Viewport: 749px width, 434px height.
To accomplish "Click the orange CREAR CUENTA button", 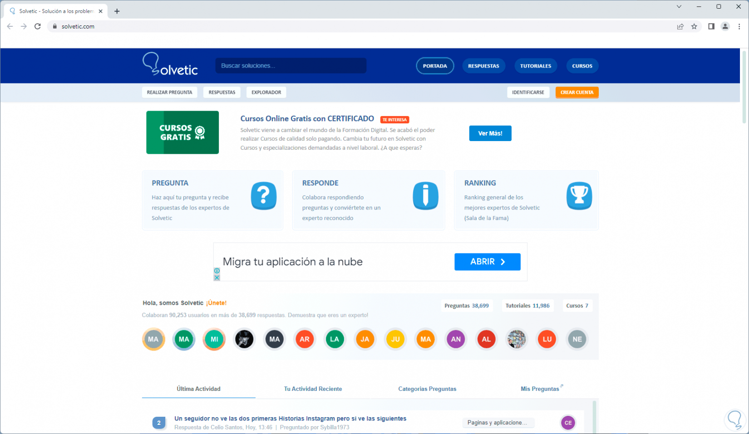I will pos(577,93).
